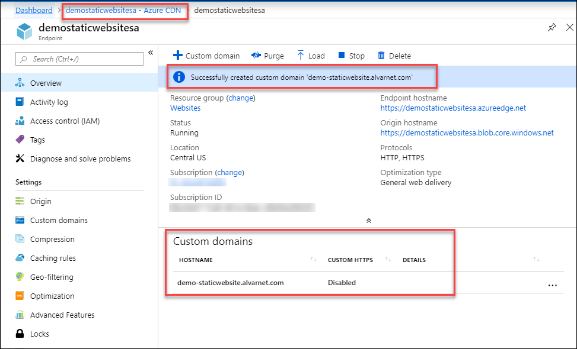This screenshot has width=577, height=349.
Task: Go to Dashboard via the breadcrumb
Action: (34, 10)
